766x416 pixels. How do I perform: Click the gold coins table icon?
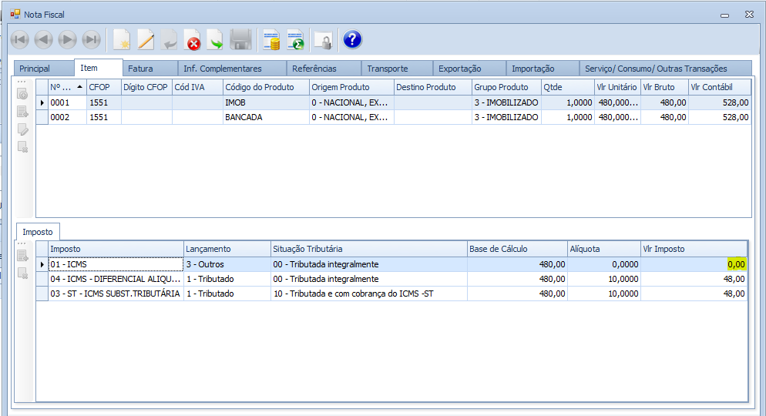pyautogui.click(x=271, y=40)
